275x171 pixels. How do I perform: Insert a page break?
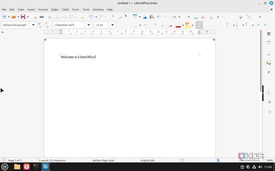click(167, 17)
